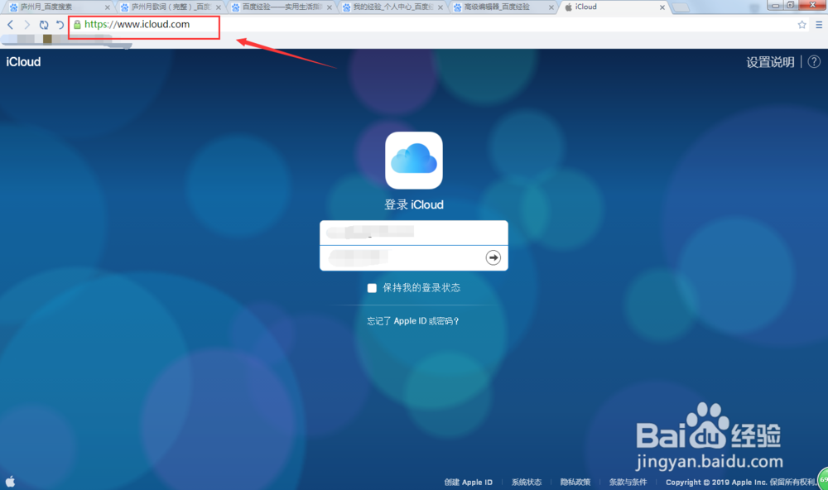Click the iCloud logo text top-left
This screenshot has width=828, height=490.
pos(23,62)
